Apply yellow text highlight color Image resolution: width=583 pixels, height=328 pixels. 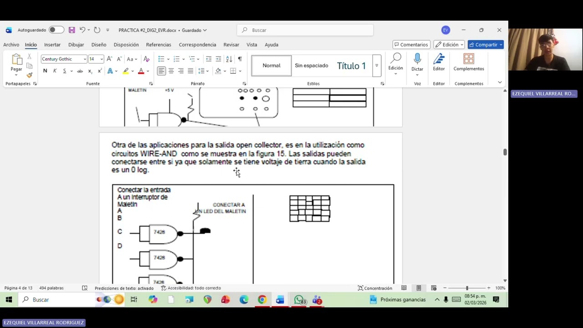[126, 71]
